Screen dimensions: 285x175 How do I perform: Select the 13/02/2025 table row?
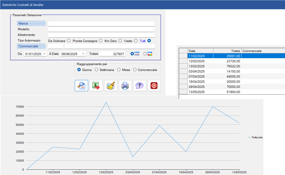coord(200,66)
